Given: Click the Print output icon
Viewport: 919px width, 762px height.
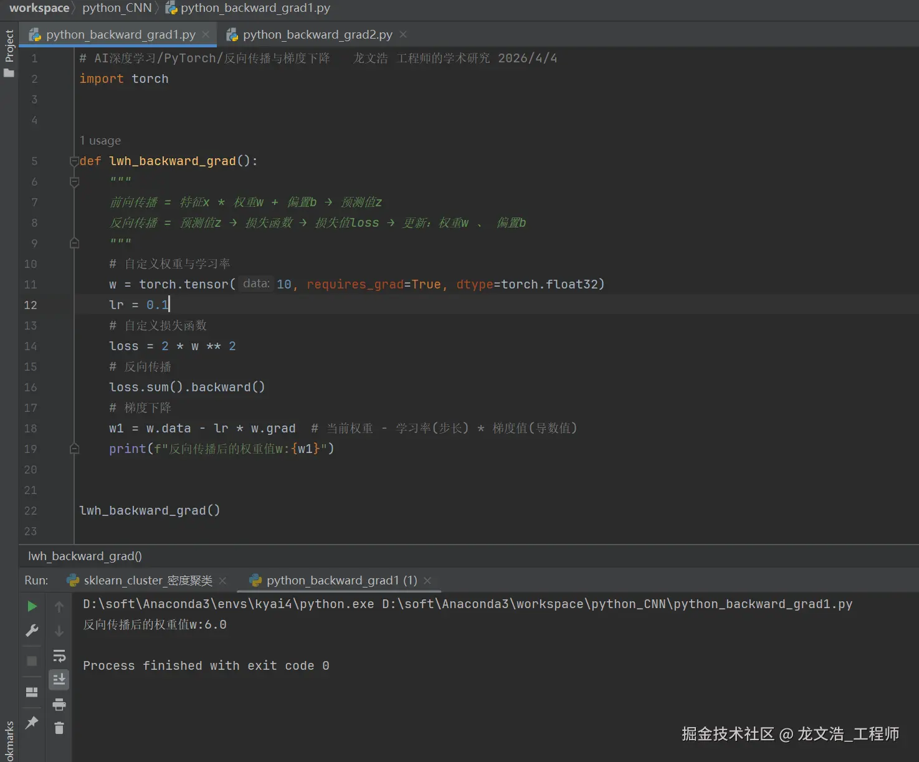Looking at the screenshot, I should pos(59,705).
